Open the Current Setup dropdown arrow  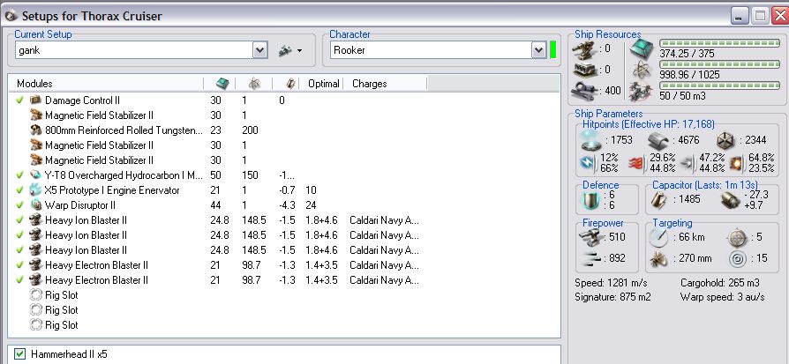(x=260, y=50)
